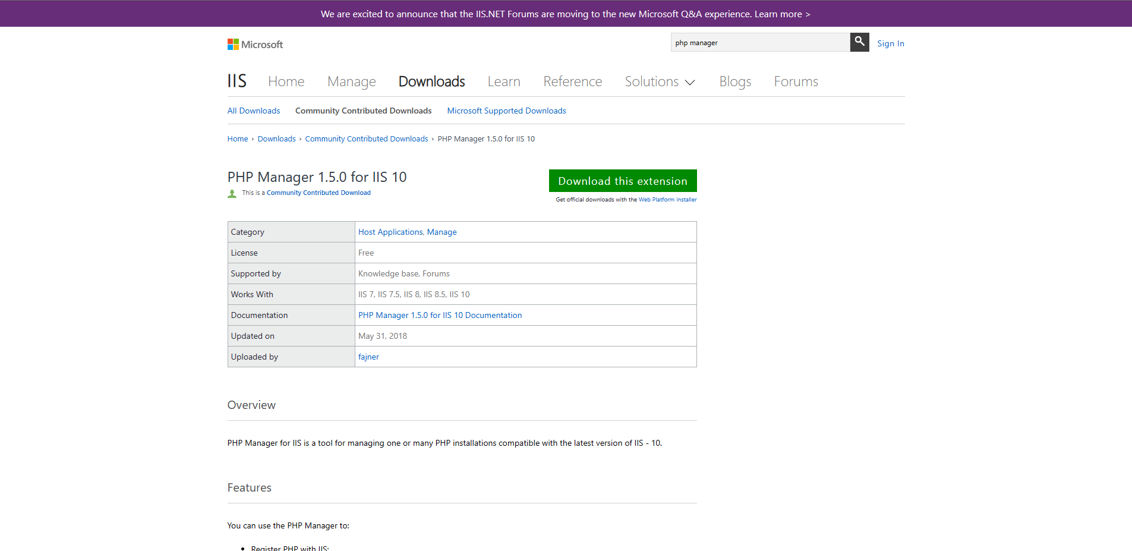
Task: Click the community contributor person icon
Action: (x=232, y=194)
